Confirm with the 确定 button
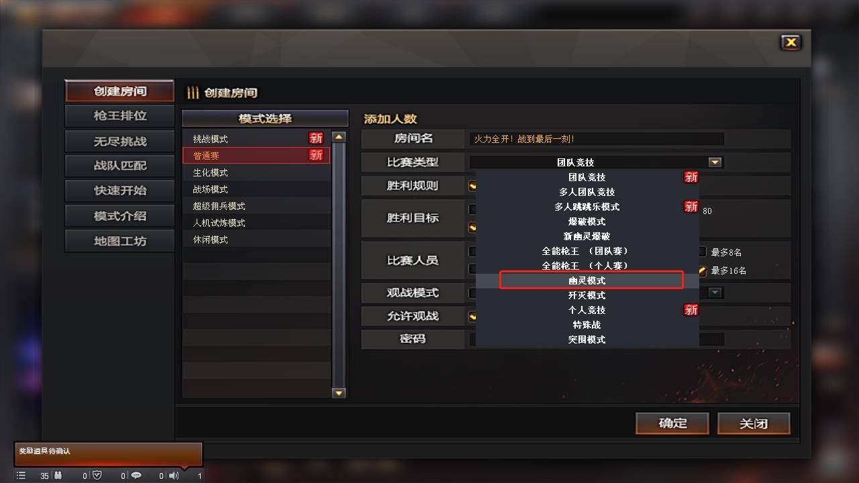This screenshot has width=859, height=483. 672,423
